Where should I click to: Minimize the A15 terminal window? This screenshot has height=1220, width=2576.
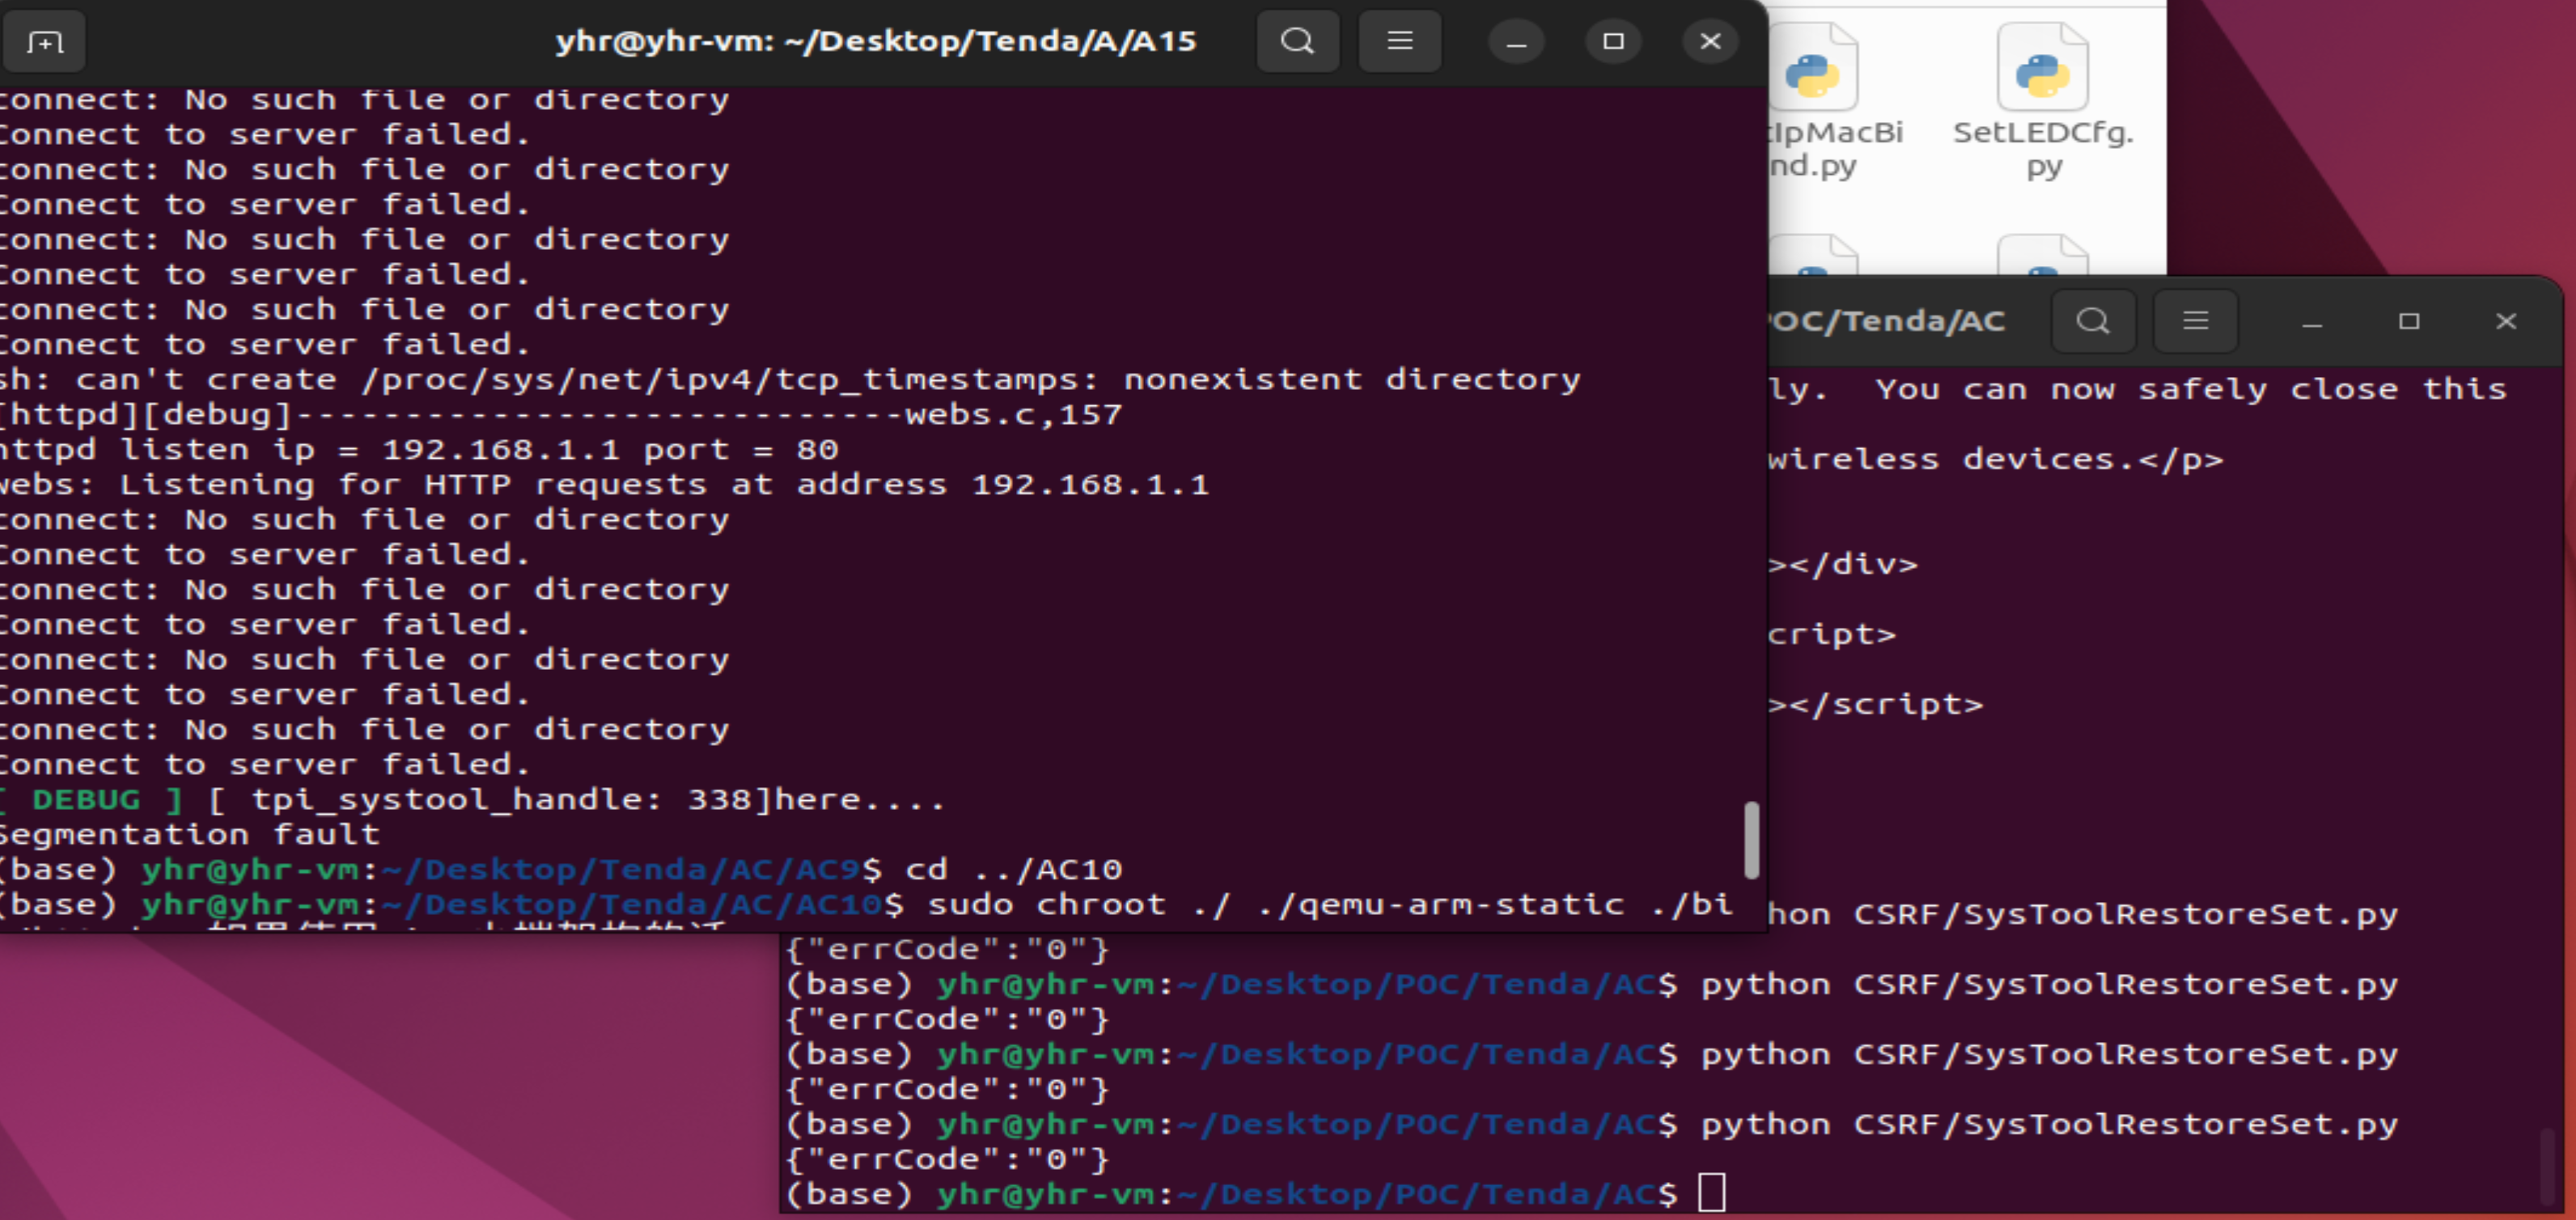[x=1516, y=42]
